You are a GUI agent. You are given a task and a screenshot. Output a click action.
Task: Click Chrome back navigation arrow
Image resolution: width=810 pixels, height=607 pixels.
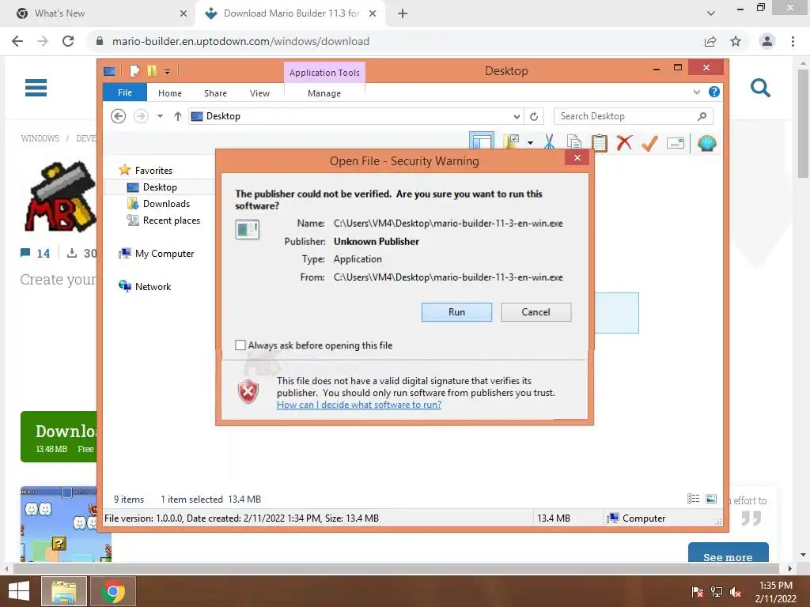tap(17, 41)
